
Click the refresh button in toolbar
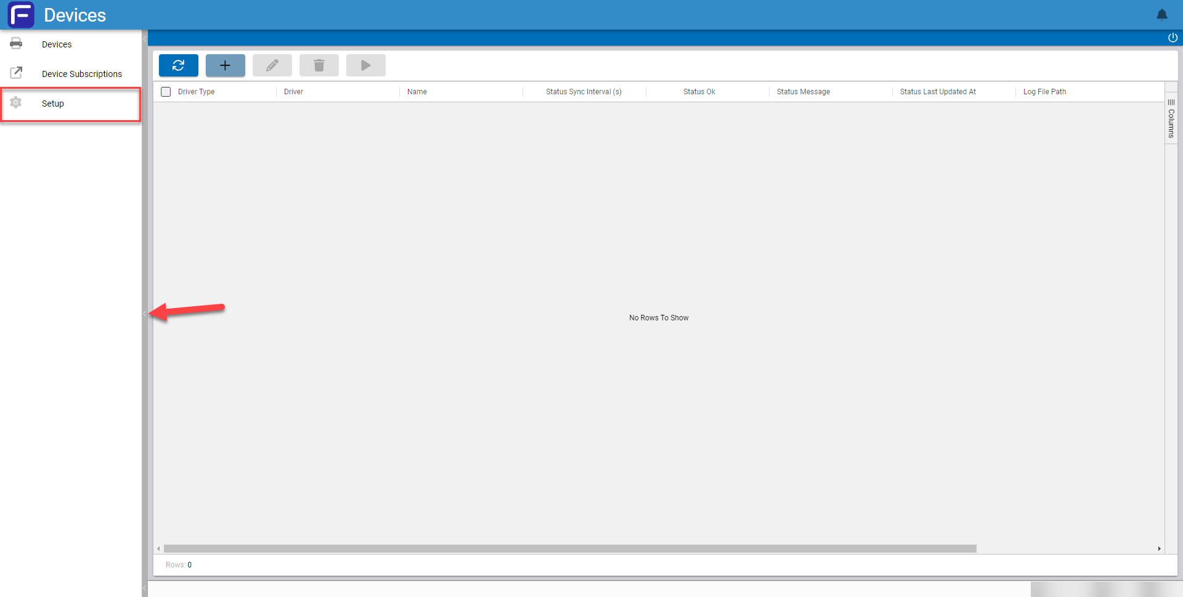point(178,65)
